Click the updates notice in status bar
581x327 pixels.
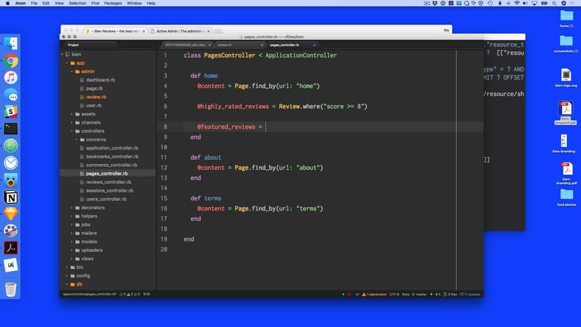point(472,294)
